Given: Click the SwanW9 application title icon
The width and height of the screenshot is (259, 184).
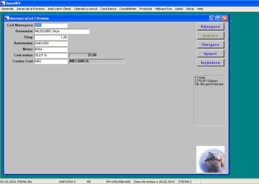Looking at the screenshot, I should coord(3,3).
